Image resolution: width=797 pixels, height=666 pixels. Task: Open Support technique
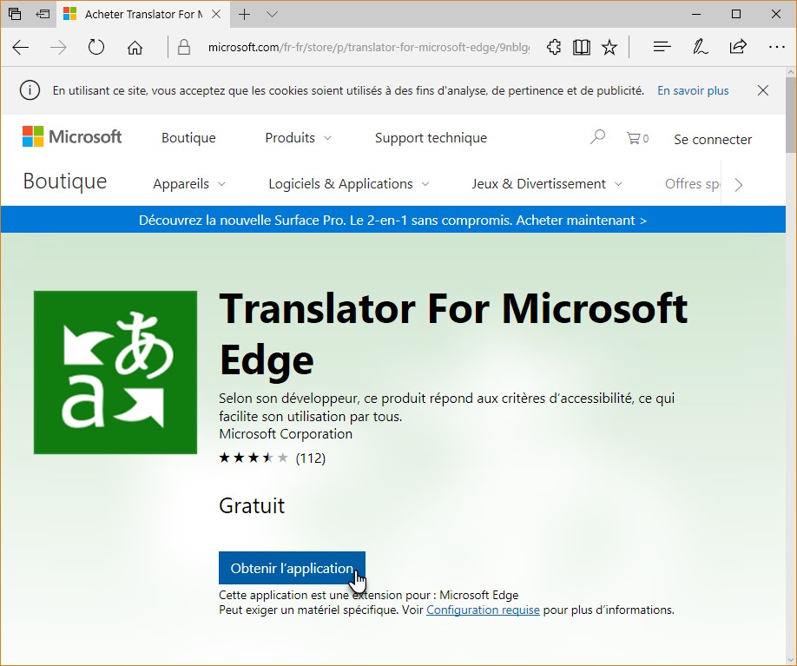(x=431, y=138)
